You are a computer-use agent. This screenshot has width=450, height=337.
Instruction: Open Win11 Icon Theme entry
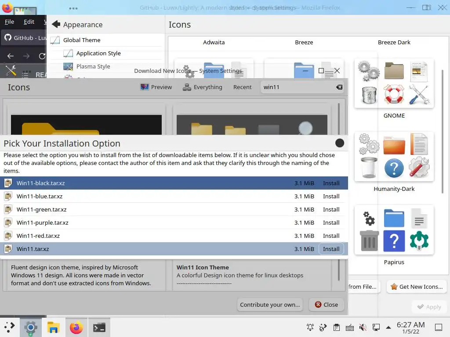pyautogui.click(x=203, y=267)
